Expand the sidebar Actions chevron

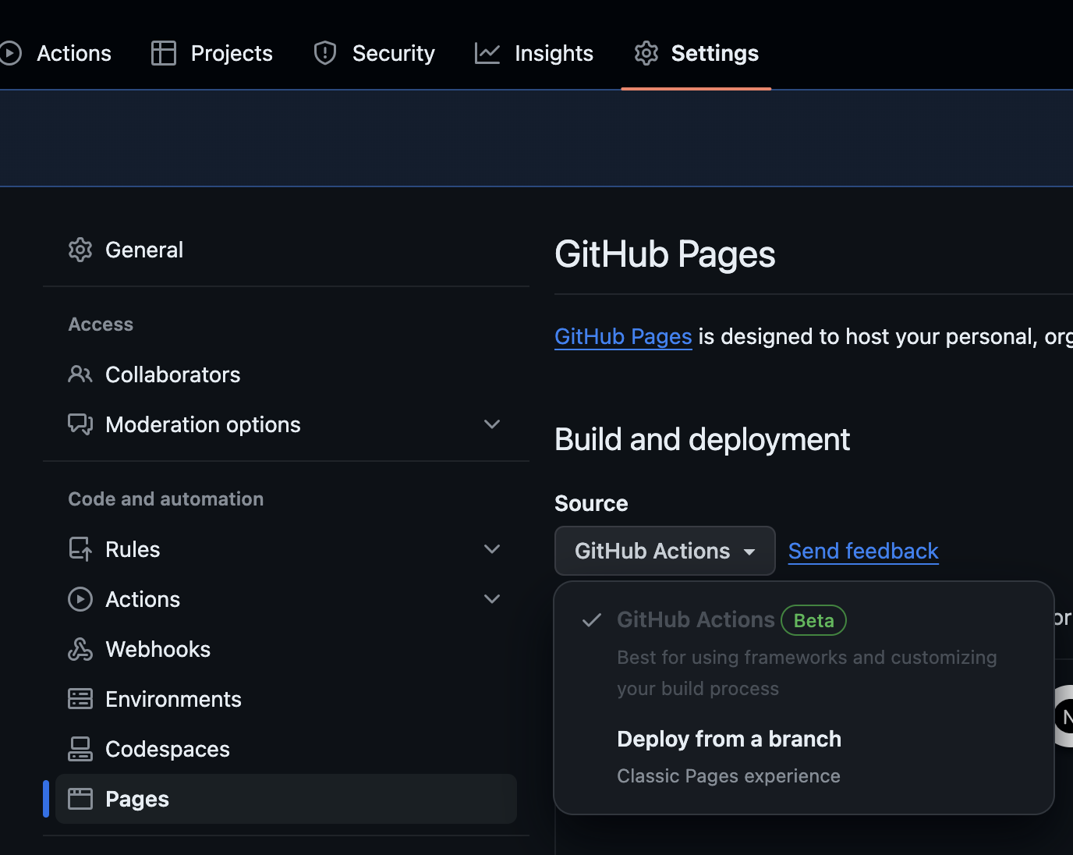click(492, 599)
